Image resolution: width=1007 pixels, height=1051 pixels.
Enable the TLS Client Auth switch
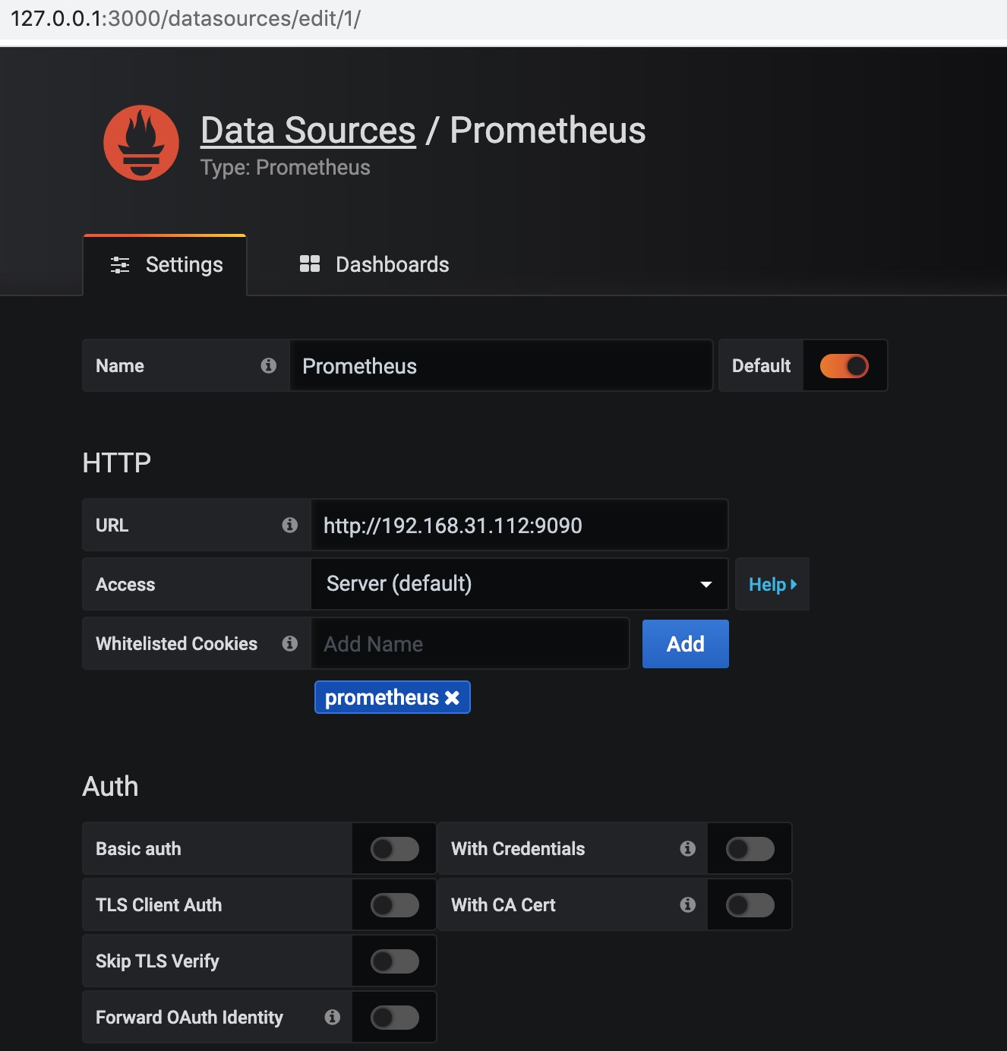(395, 905)
